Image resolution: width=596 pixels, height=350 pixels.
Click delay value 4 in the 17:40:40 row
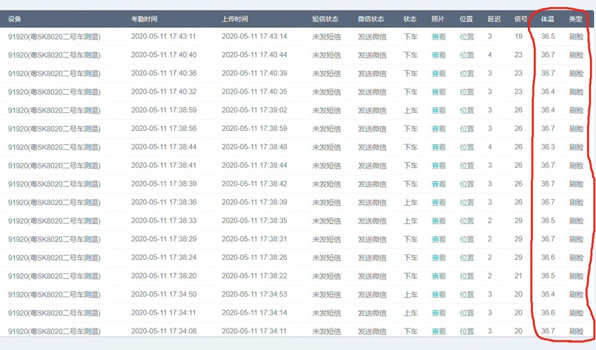pyautogui.click(x=490, y=55)
